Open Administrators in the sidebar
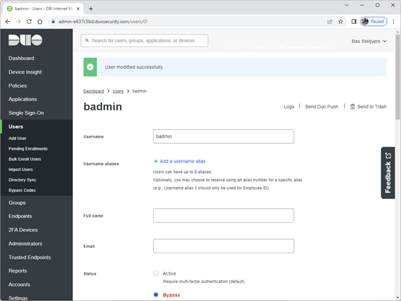The image size is (401, 301). (x=25, y=244)
